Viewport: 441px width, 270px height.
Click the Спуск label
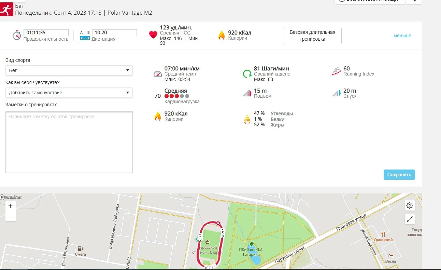pos(350,96)
